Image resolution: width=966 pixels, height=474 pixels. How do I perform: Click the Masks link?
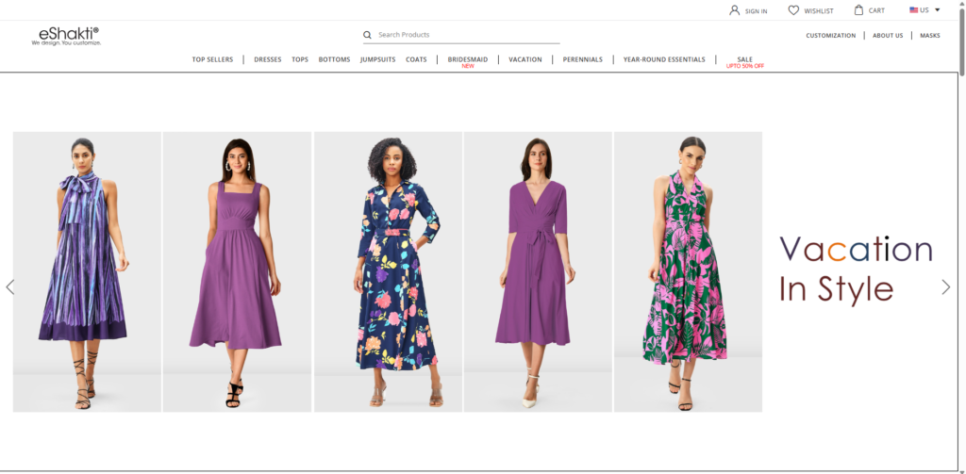[x=929, y=36]
